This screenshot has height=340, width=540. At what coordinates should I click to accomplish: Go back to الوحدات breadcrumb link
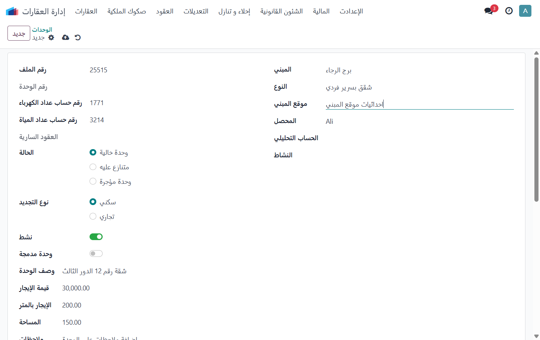42,29
